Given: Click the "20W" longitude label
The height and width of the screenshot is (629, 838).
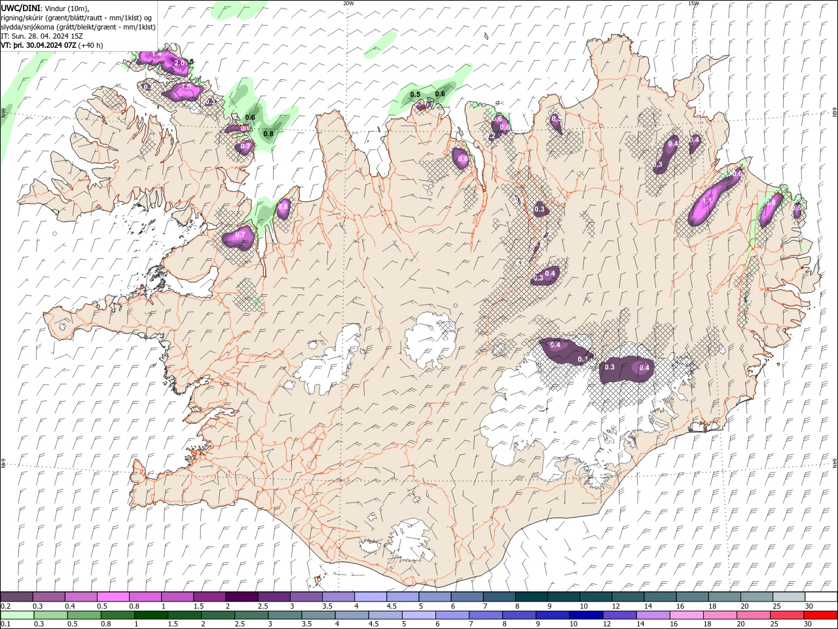Looking at the screenshot, I should [x=348, y=3].
